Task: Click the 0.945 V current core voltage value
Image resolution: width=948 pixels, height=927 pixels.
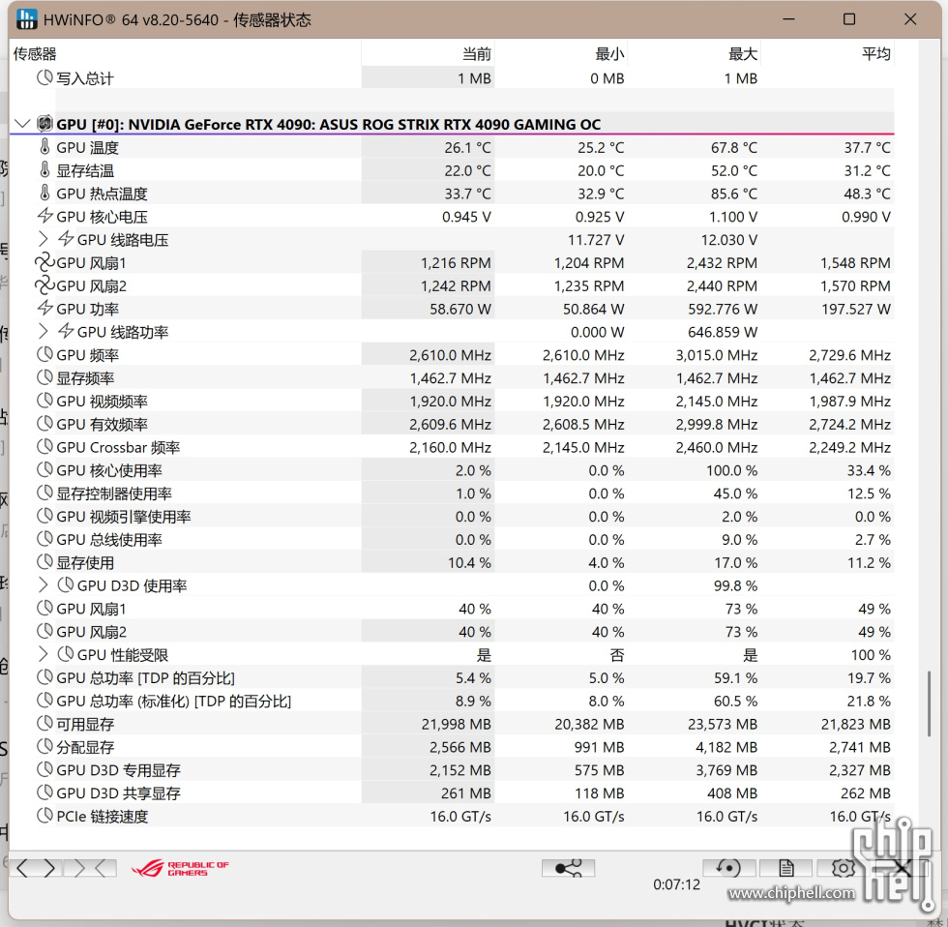Action: pos(466,217)
